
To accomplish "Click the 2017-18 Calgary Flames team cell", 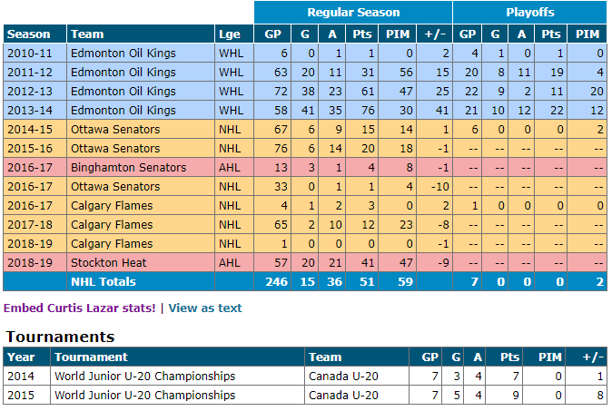I will [x=141, y=225].
